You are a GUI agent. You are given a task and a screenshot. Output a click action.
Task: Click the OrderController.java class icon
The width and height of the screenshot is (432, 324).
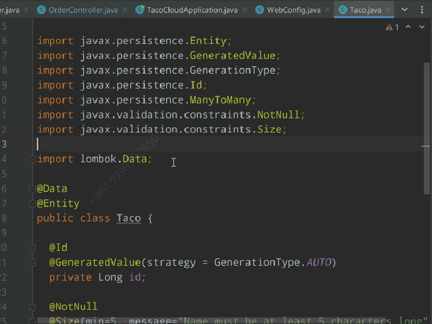pos(41,10)
